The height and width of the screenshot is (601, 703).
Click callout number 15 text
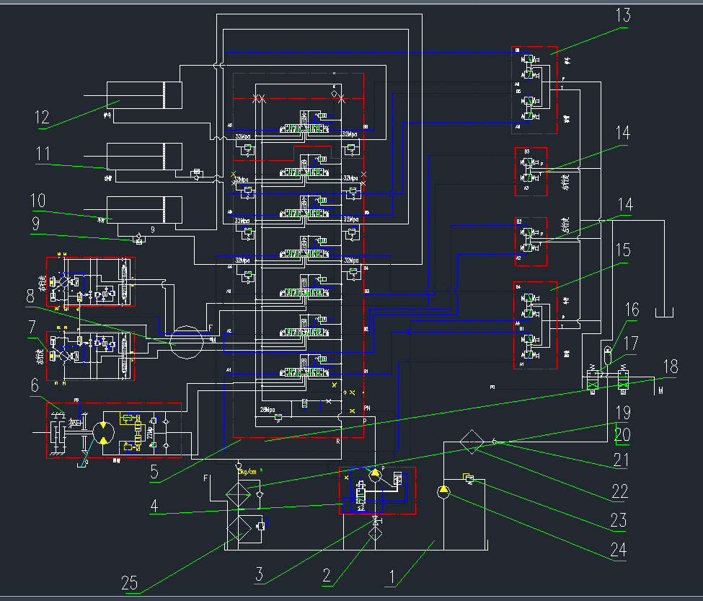pyautogui.click(x=622, y=250)
